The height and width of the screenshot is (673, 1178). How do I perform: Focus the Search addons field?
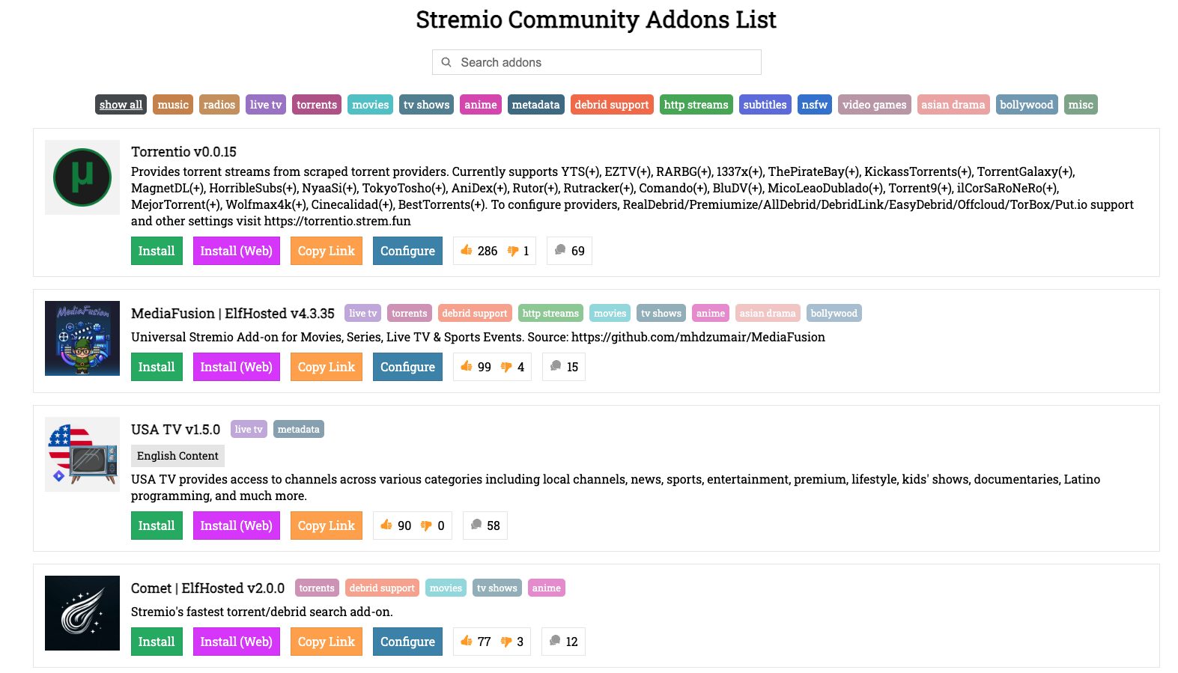[596, 62]
